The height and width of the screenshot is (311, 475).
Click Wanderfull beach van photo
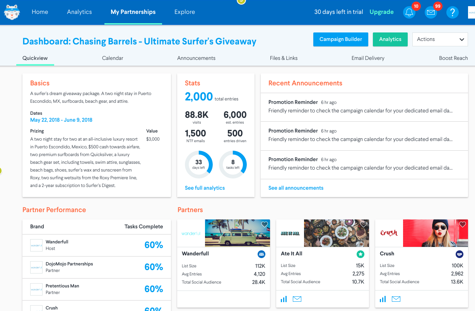[237, 233]
